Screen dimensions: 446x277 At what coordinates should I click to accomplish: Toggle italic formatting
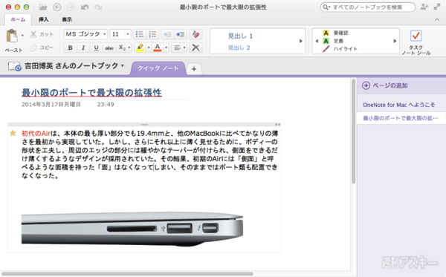pos(83,48)
